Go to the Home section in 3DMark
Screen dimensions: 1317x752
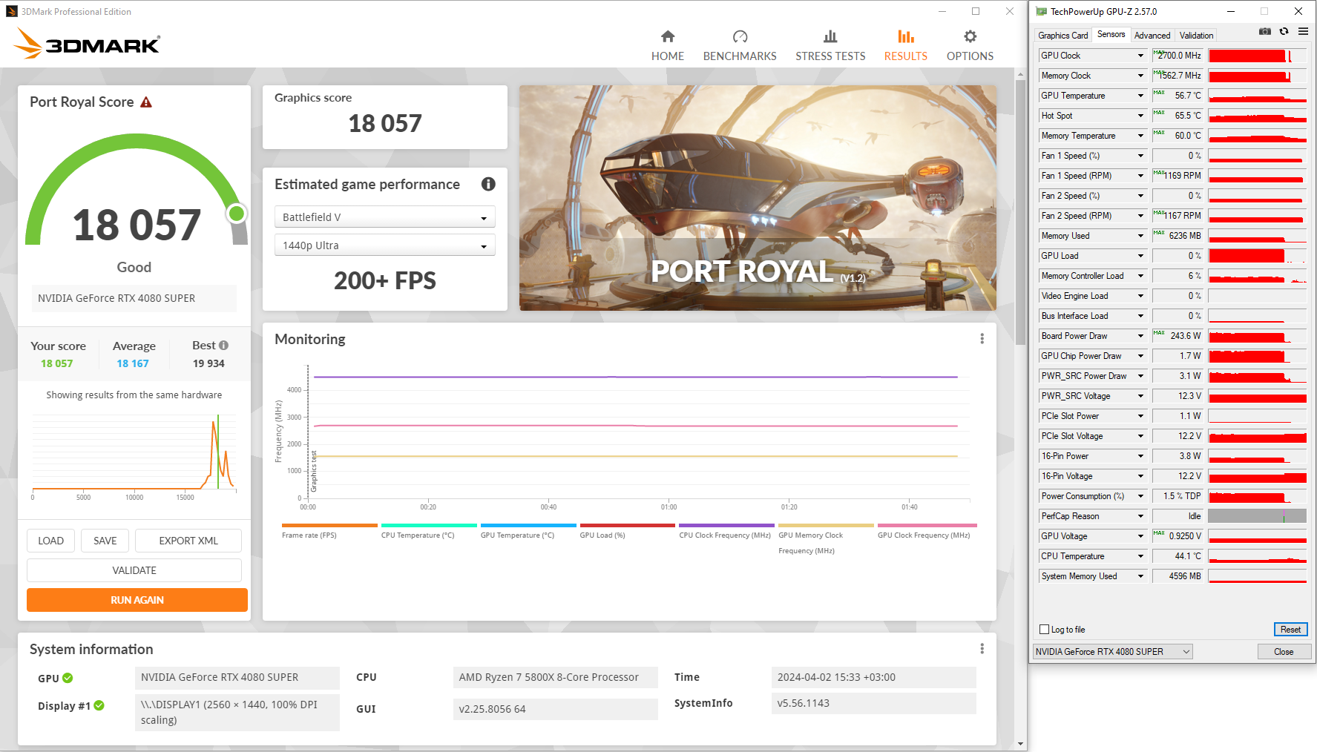point(667,46)
